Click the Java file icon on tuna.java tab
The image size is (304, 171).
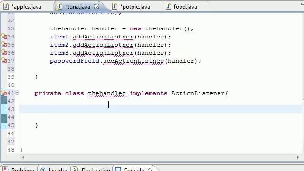(x=59, y=6)
